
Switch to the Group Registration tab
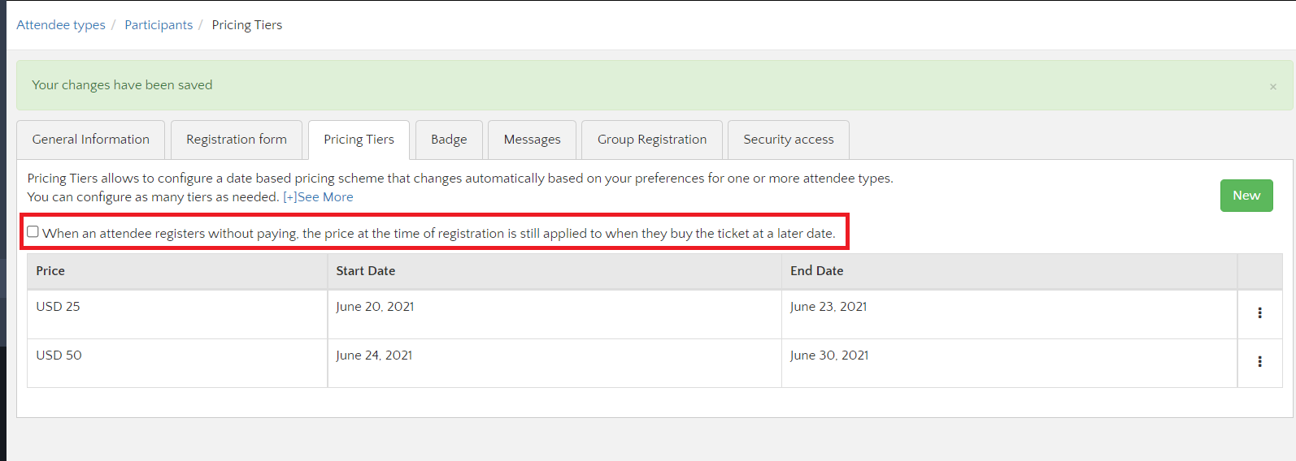652,140
